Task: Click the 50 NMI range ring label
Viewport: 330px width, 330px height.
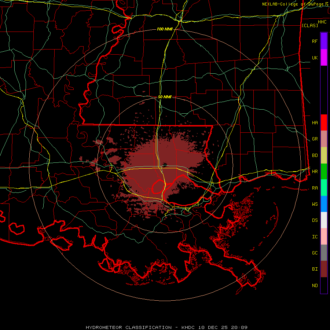Action: [165, 97]
